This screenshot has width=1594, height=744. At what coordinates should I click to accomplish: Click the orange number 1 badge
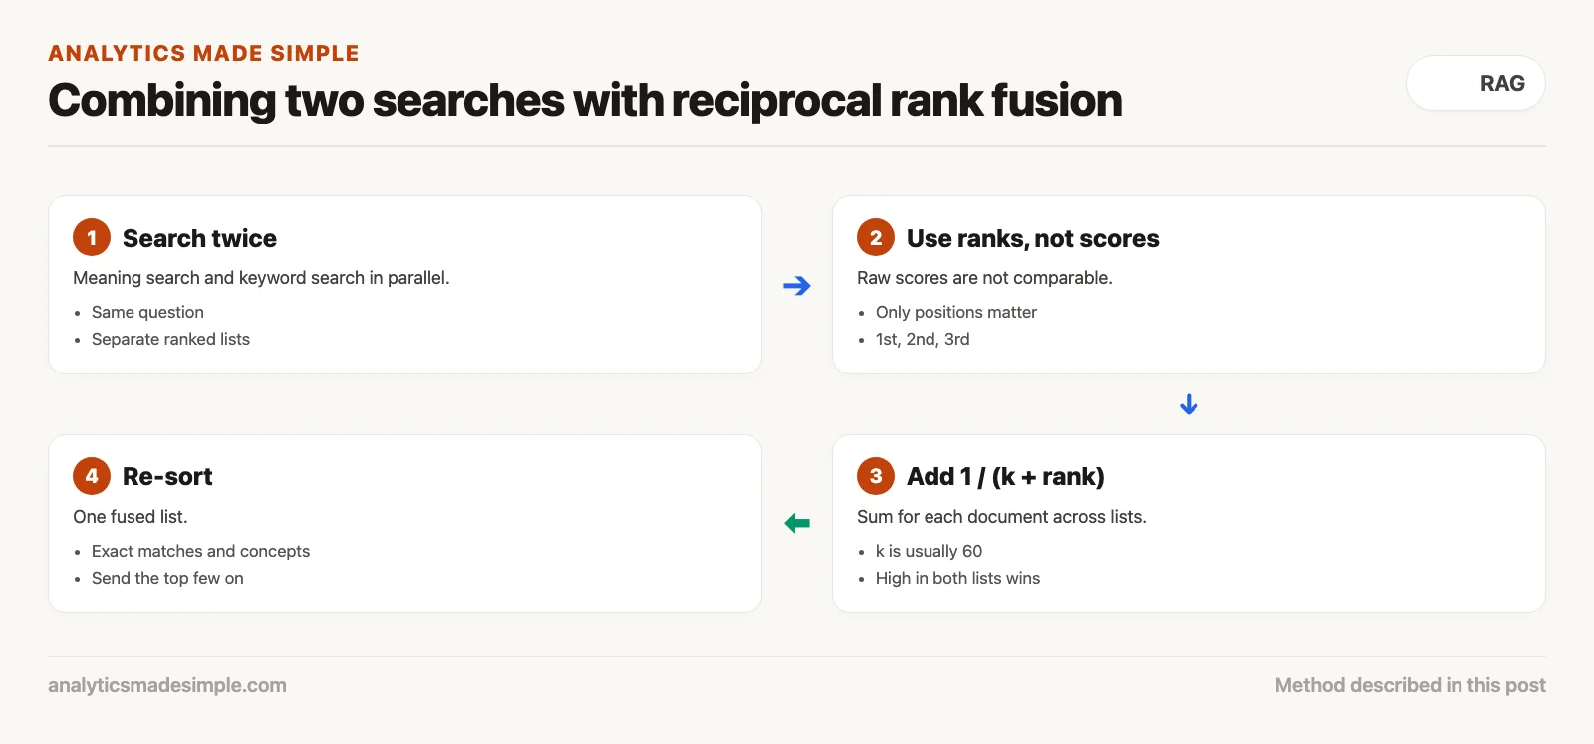click(92, 237)
